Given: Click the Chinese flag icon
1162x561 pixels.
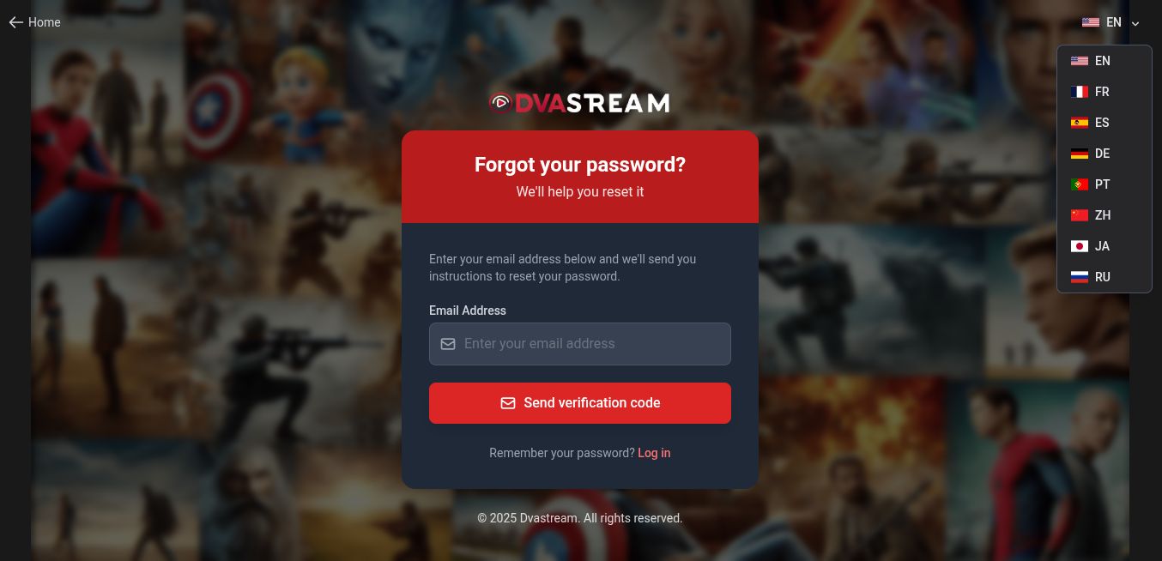Looking at the screenshot, I should click(1080, 215).
